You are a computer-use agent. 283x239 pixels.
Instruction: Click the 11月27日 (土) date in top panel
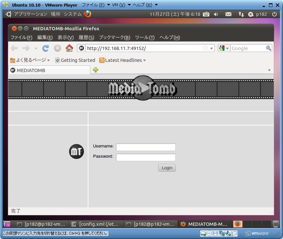(164, 14)
